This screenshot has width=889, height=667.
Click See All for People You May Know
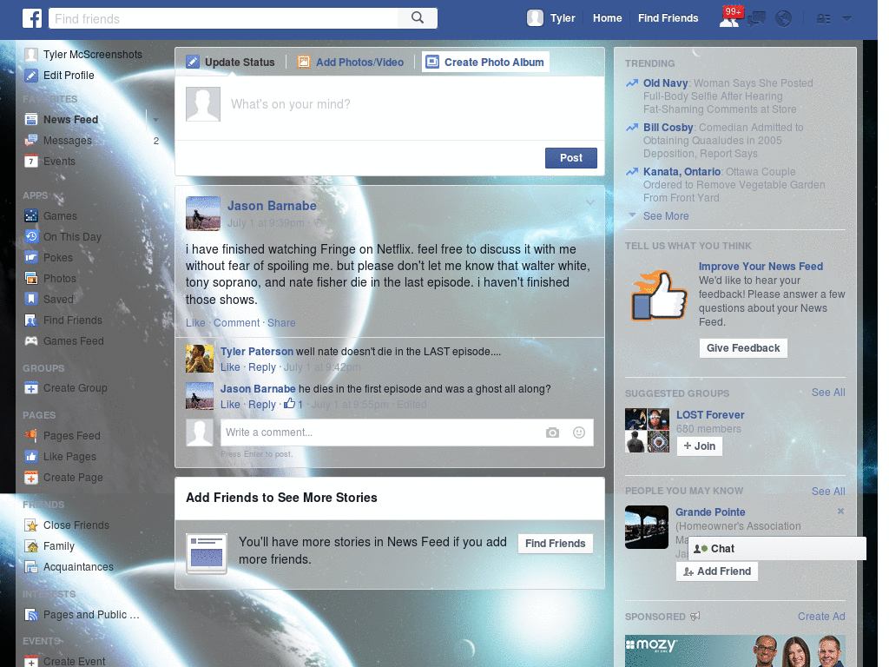point(828,492)
